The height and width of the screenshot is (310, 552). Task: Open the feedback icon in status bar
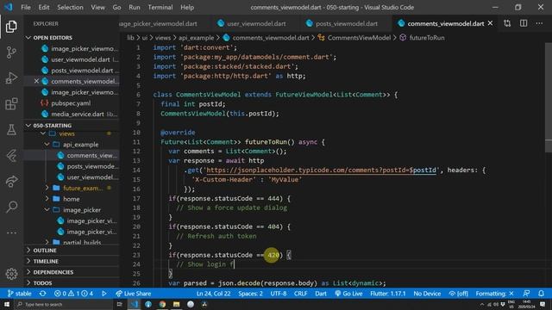coord(527,294)
